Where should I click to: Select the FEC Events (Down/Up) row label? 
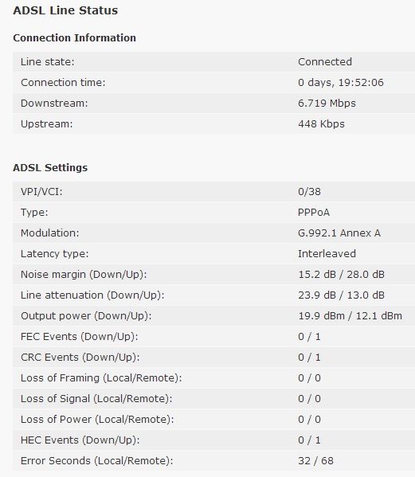pyautogui.click(x=80, y=337)
